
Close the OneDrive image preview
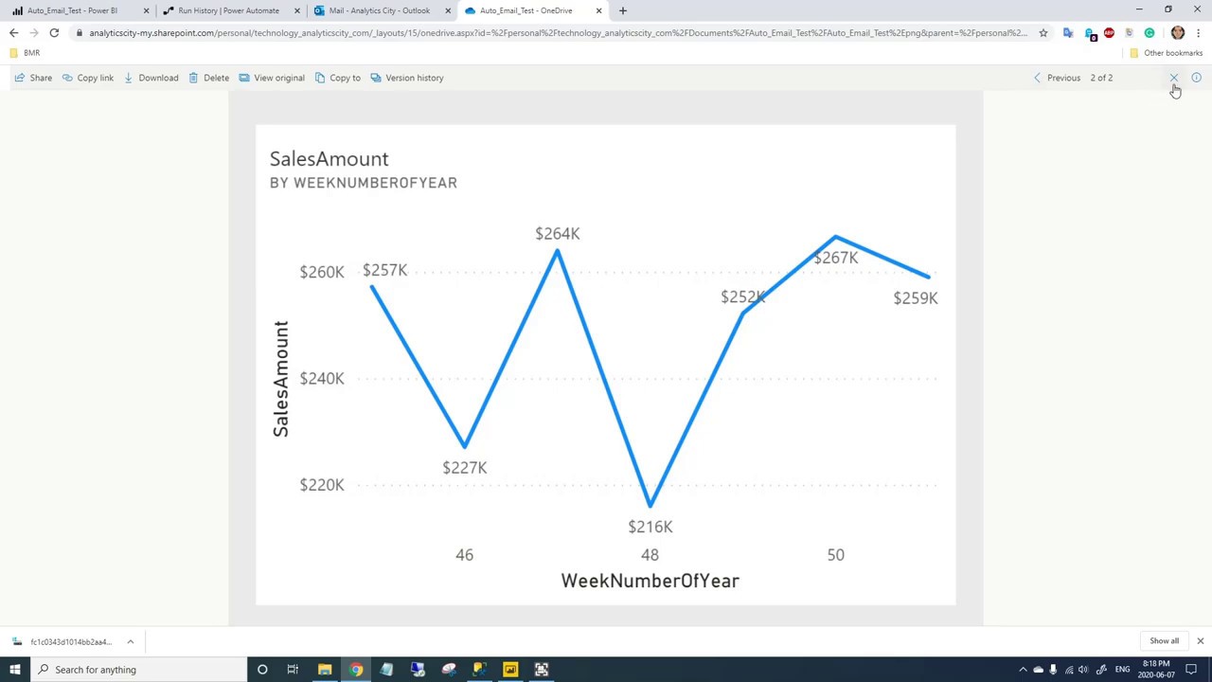[x=1174, y=78]
